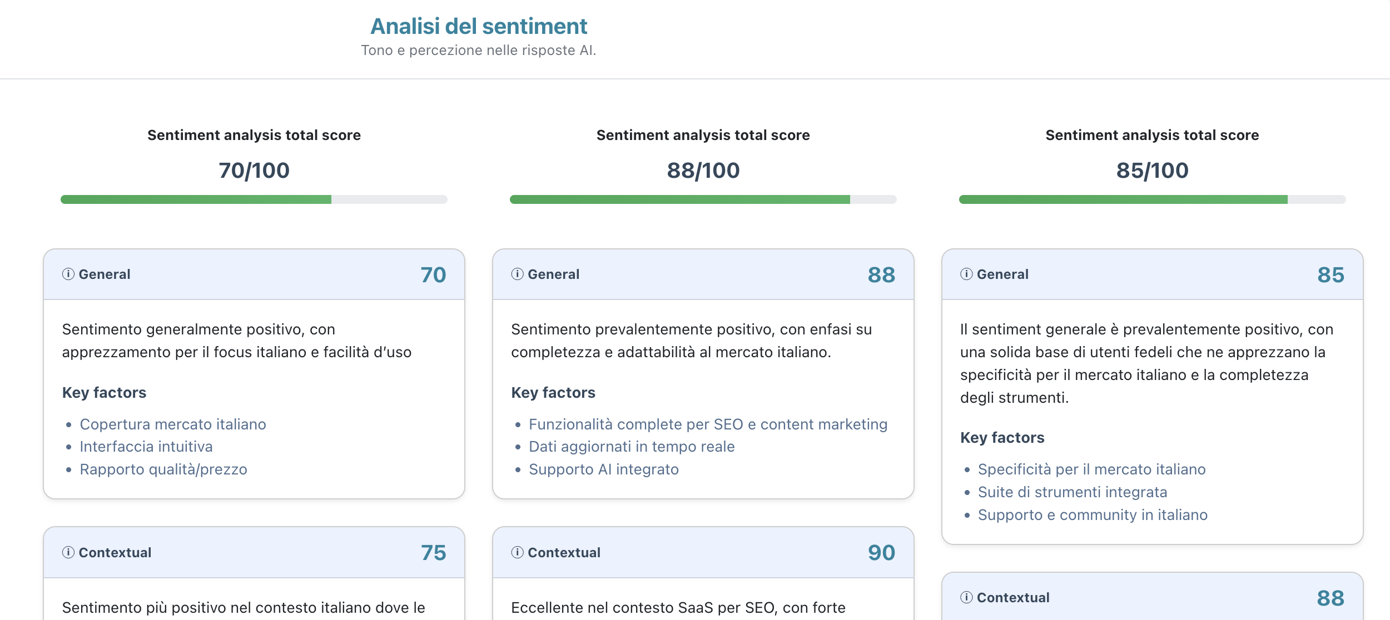Click "Suite di strumenti integrata" key factor
Screen dimensions: 1390x620
click(1073, 492)
